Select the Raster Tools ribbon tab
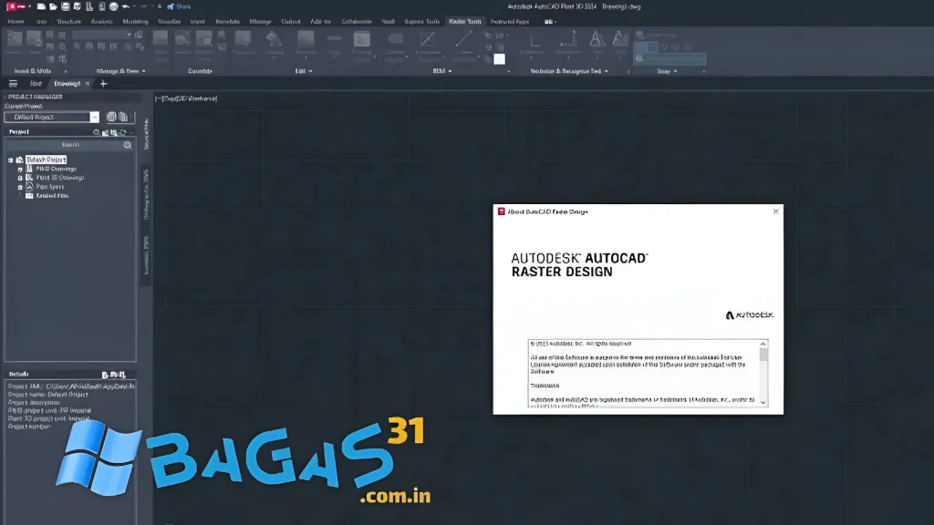 (465, 22)
